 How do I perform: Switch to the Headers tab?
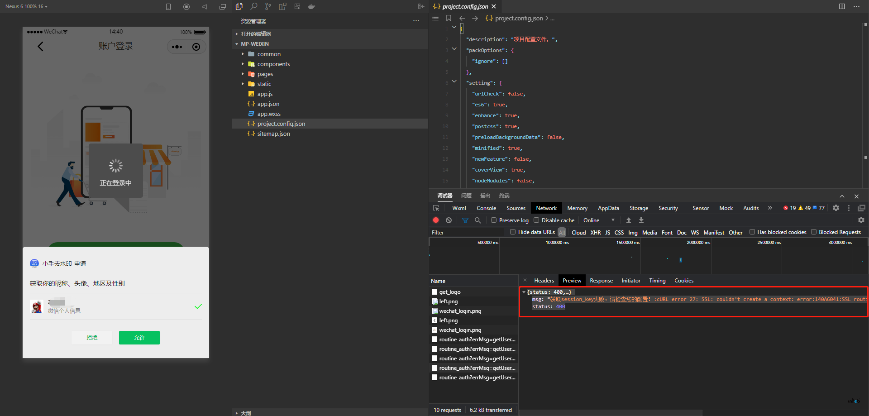(x=544, y=281)
